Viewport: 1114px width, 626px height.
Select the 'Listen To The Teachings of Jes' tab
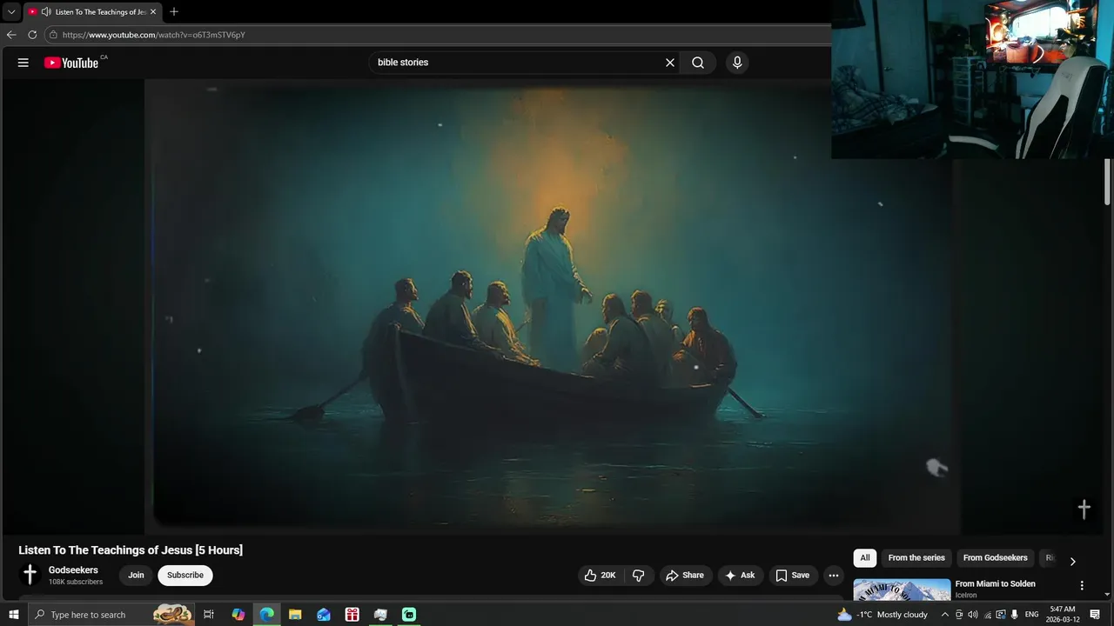pyautogui.click(x=92, y=12)
